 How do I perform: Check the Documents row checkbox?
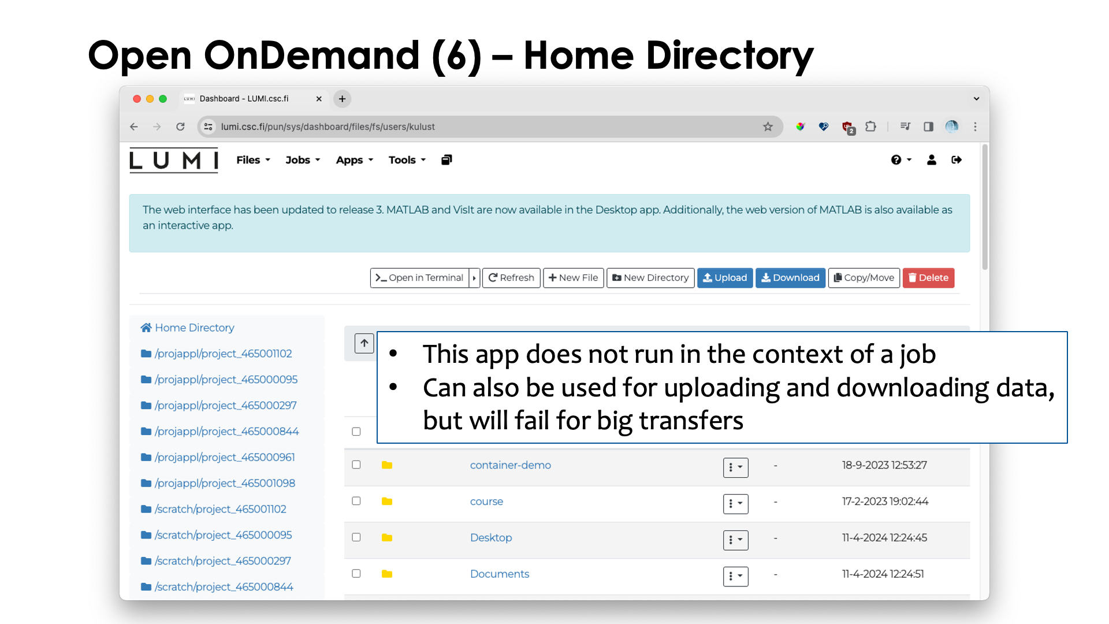(356, 574)
